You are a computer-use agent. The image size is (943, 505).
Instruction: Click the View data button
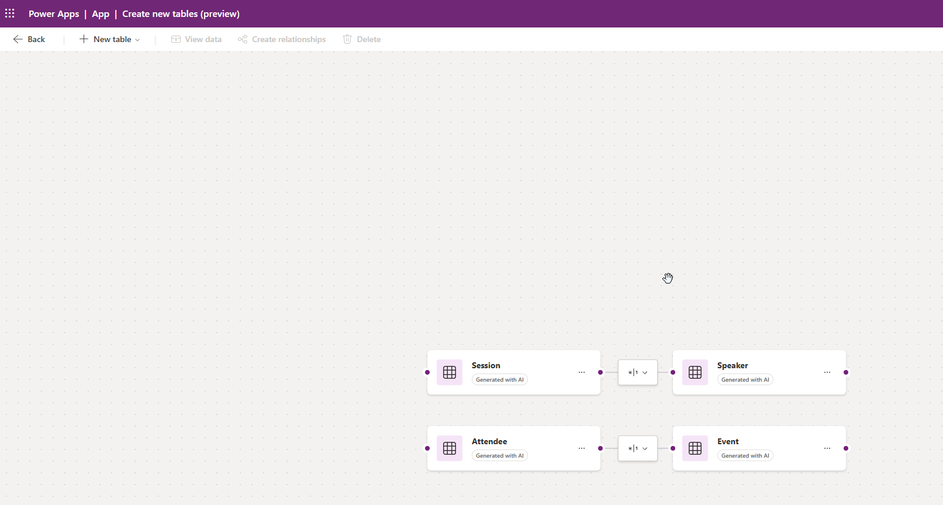coord(196,39)
